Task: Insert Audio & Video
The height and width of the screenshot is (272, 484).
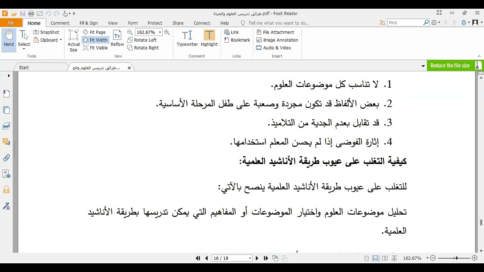Action: click(x=273, y=48)
